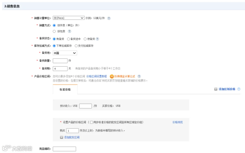This screenshot has height=153, width=245.
Task: Select 待备货 radio option
Action: coord(85,39)
